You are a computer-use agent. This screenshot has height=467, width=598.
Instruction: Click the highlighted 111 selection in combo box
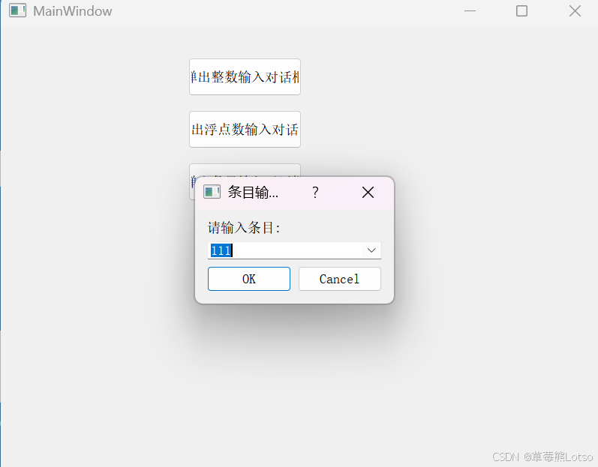pos(221,250)
